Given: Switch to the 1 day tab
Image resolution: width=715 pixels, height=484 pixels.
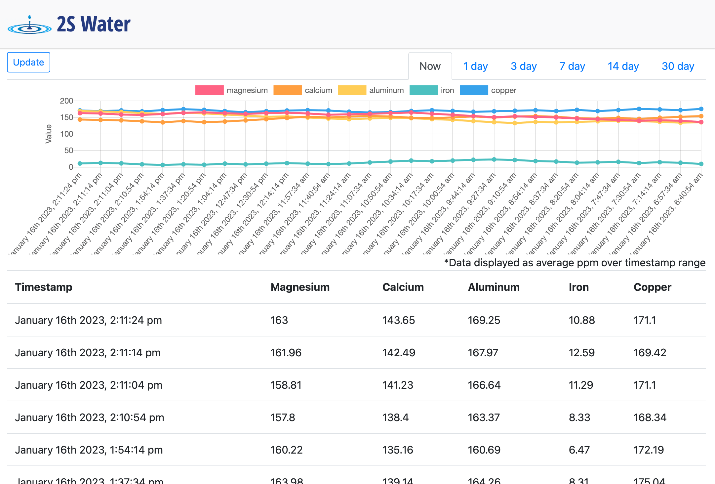Looking at the screenshot, I should (475, 66).
